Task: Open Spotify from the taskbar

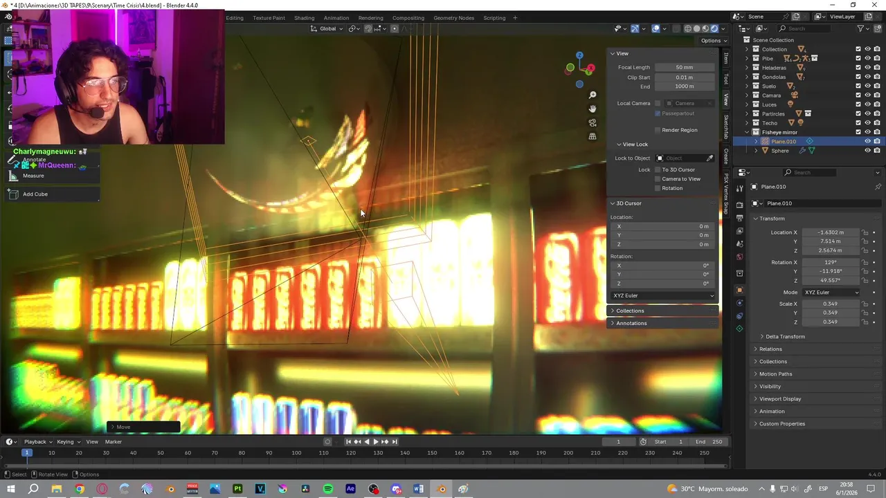Action: click(328, 489)
